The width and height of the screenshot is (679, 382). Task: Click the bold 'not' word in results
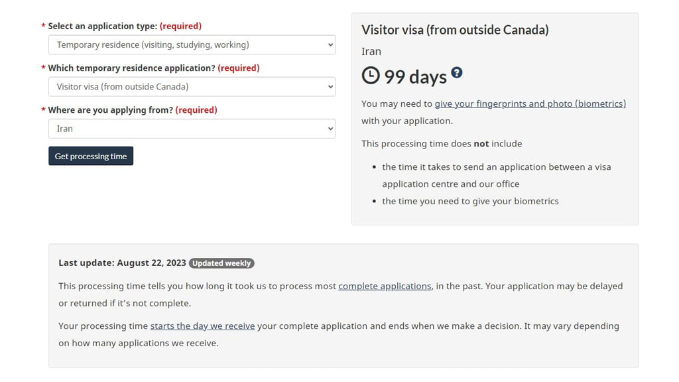481,143
